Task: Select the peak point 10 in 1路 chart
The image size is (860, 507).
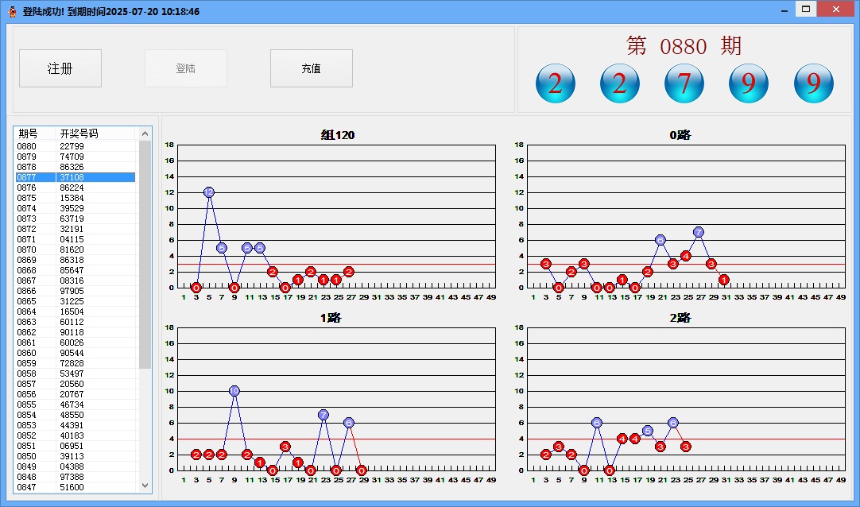Action: click(234, 391)
